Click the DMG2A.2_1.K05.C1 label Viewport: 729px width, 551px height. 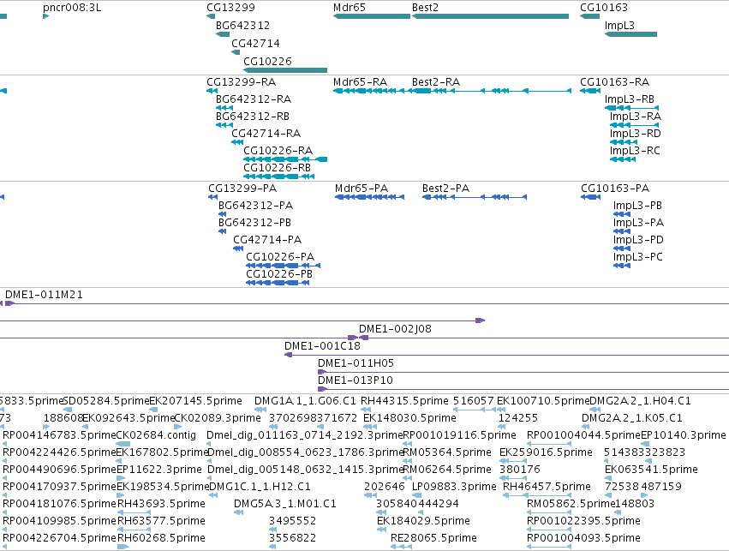[x=632, y=418]
